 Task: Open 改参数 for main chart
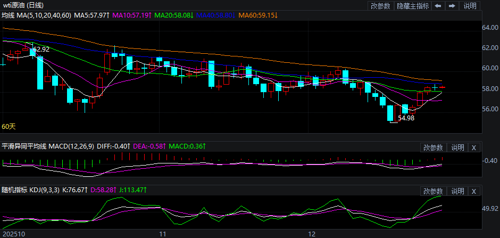380,6
